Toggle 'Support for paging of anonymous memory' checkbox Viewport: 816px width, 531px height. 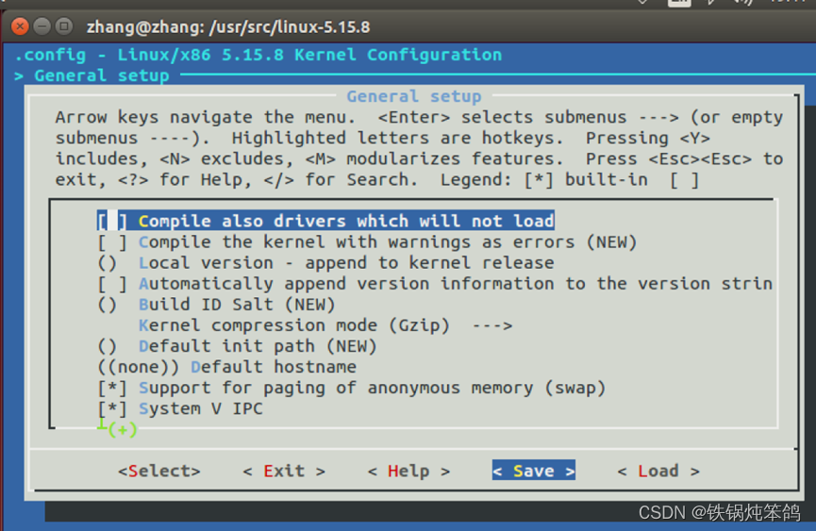(x=112, y=388)
